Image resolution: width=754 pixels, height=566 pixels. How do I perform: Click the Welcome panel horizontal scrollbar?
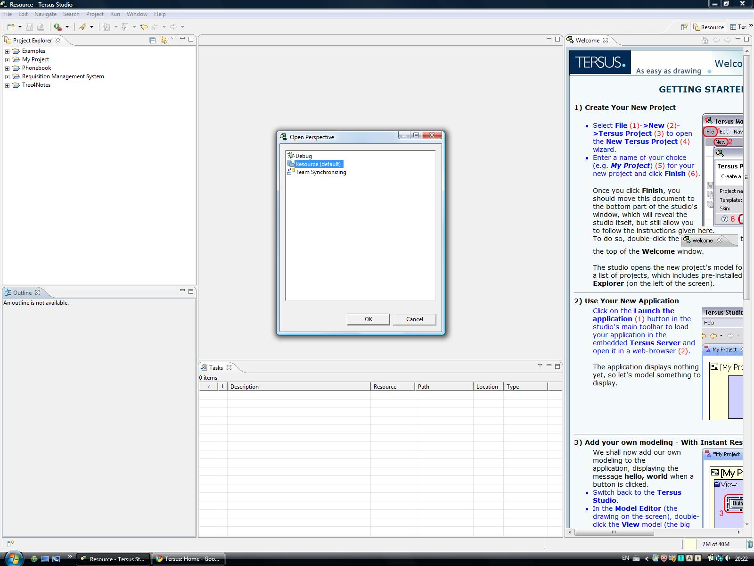614,533
